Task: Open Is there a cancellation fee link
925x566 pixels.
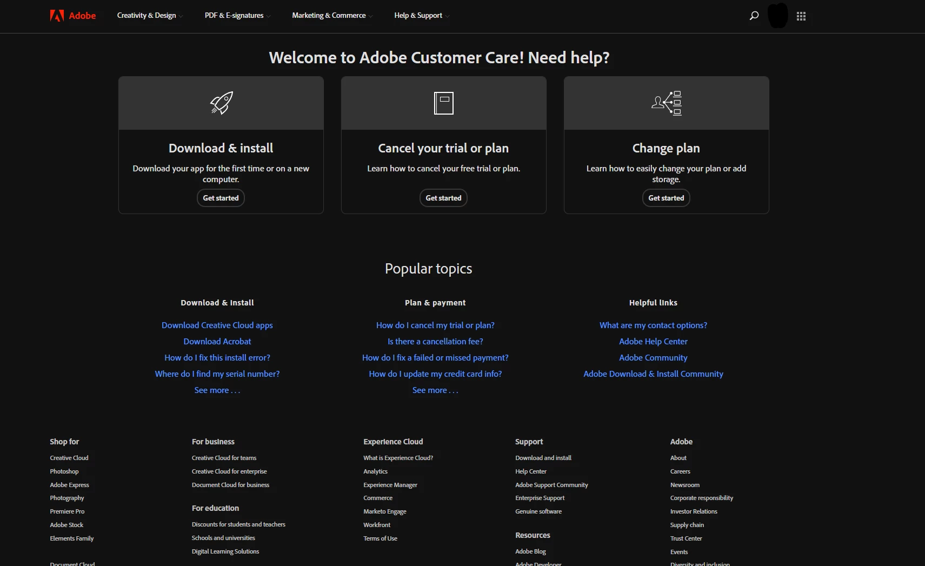Action: pos(435,341)
